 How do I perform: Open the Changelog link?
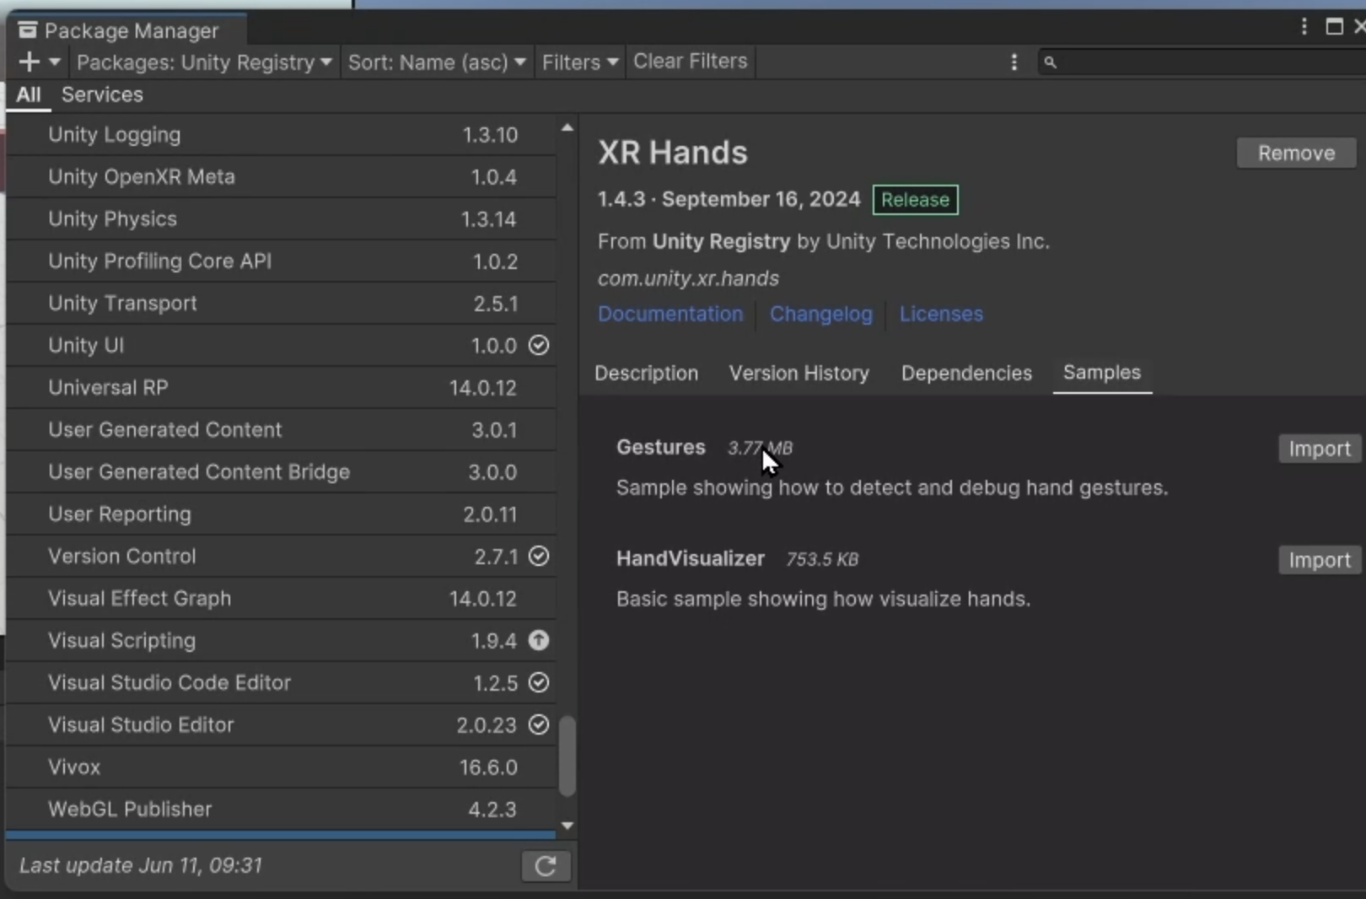pos(821,314)
